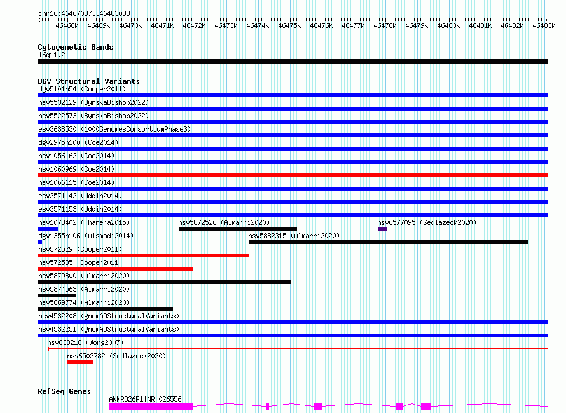Viewport: 566px width, 413px height.
Task: Click the black bar for nsv5879800
Action: 164,282
